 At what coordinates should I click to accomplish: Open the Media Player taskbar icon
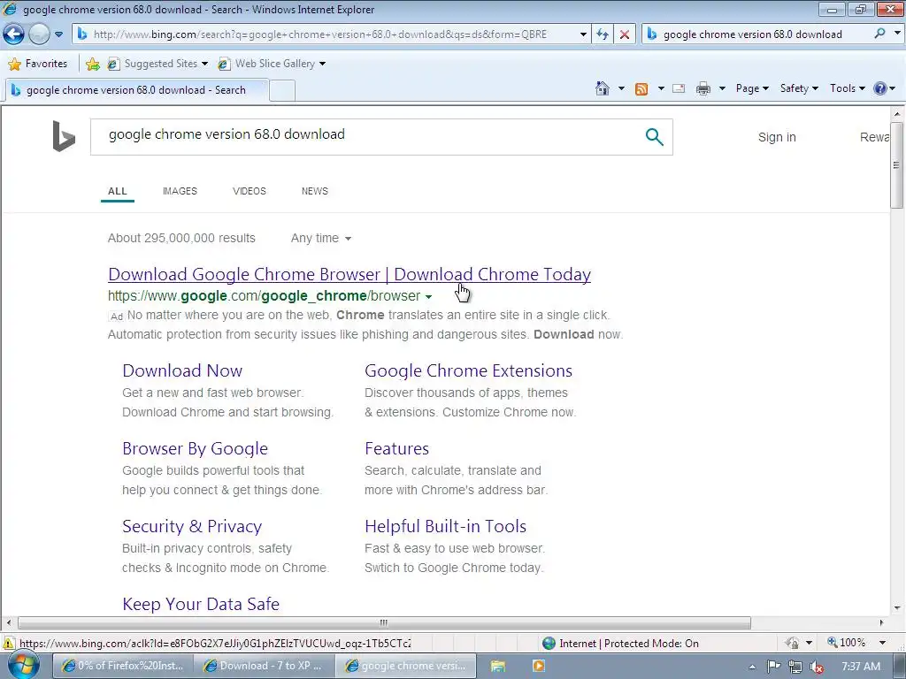point(538,666)
